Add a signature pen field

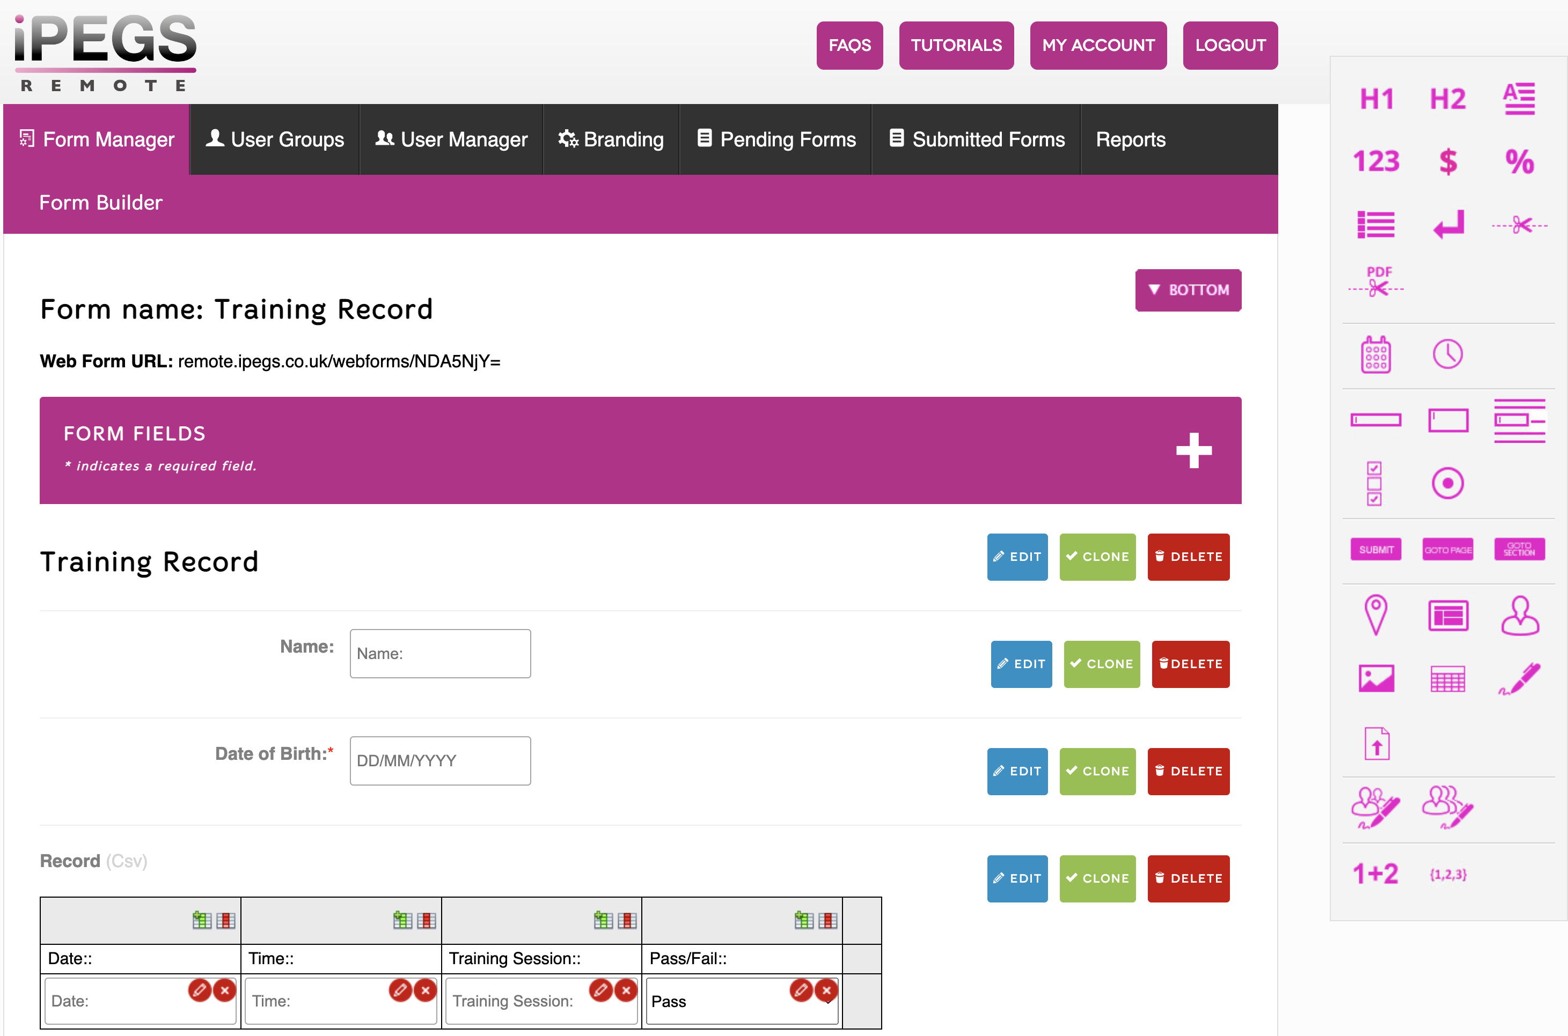click(x=1520, y=679)
